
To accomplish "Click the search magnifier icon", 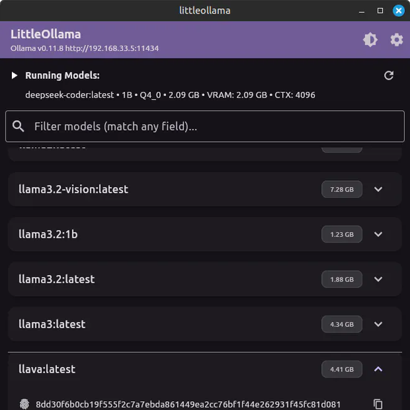I will pos(19,126).
